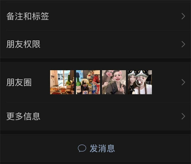
Task: Open the 朋友权限 settings row
Action: click(x=95, y=44)
